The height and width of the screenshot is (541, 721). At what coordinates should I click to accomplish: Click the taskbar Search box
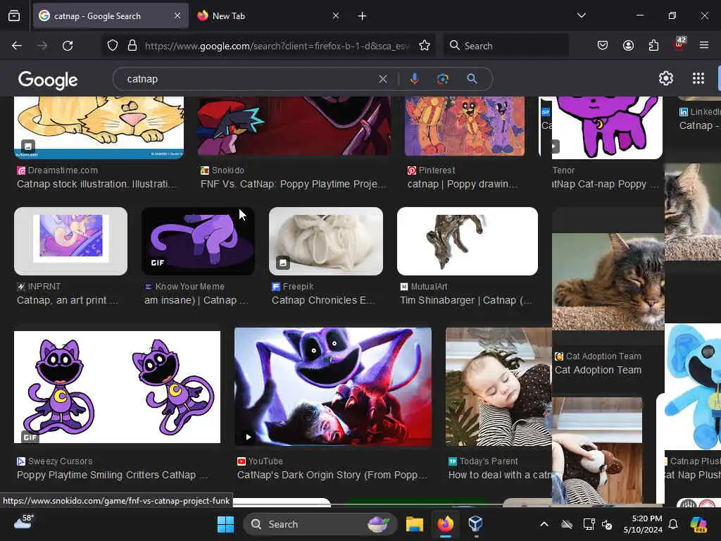(320, 524)
